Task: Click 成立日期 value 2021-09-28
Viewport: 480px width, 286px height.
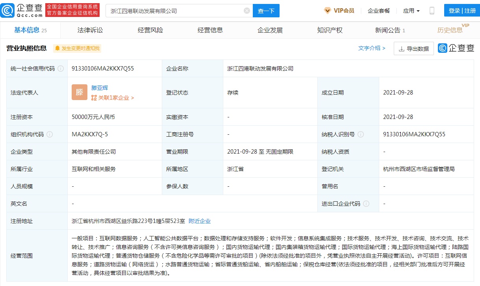Action: (398, 93)
